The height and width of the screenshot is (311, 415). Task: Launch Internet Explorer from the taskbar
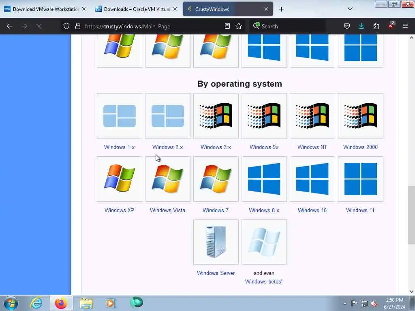pos(36,303)
